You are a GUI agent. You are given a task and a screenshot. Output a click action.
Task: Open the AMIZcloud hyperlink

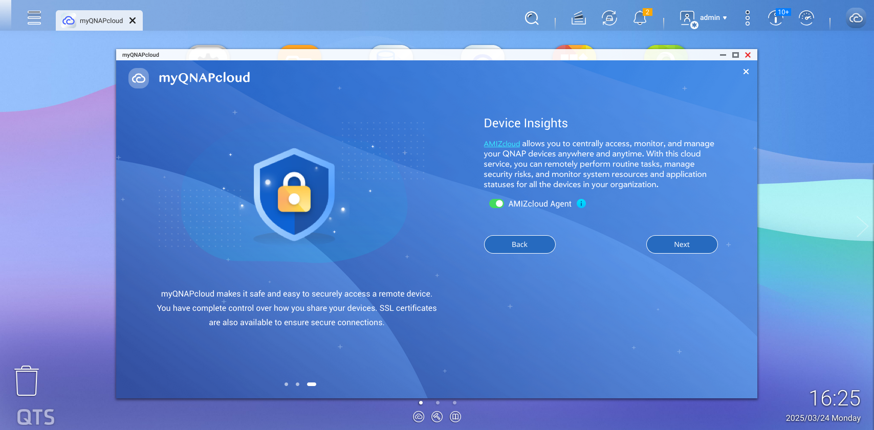(x=501, y=144)
